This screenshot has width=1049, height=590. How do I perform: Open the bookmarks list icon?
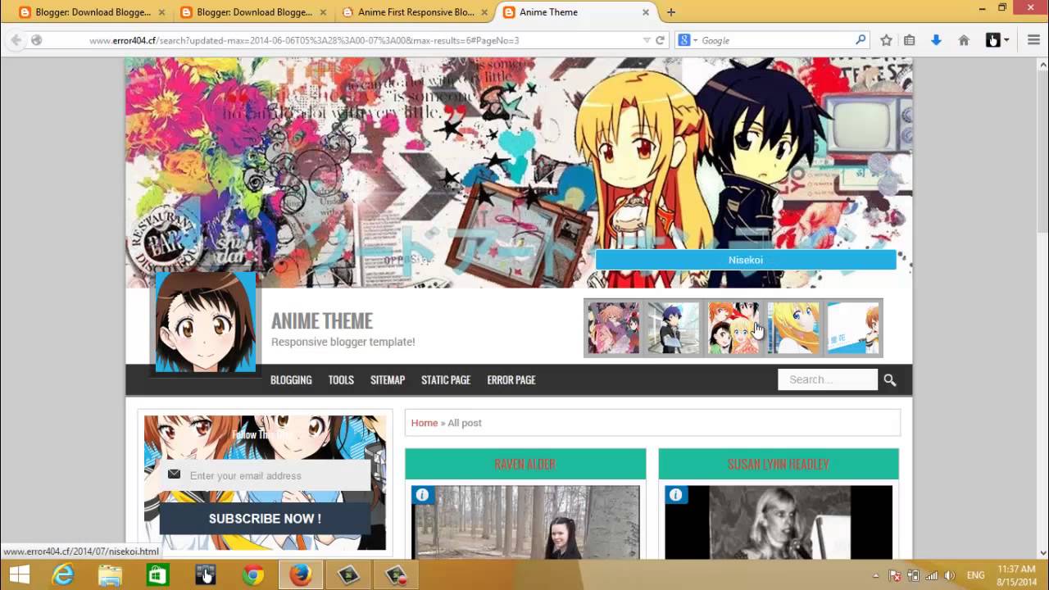click(x=909, y=40)
